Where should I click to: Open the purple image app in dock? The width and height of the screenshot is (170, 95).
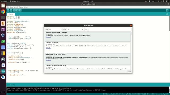pyautogui.click(x=3, y=29)
